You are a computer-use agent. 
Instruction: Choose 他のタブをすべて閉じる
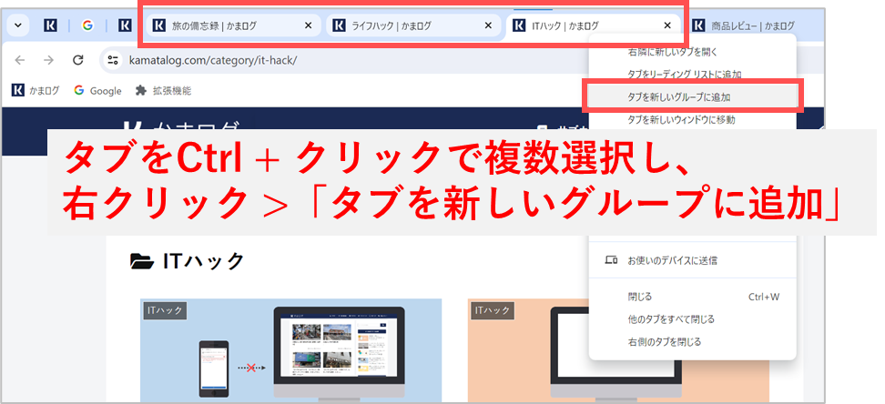tap(693, 318)
